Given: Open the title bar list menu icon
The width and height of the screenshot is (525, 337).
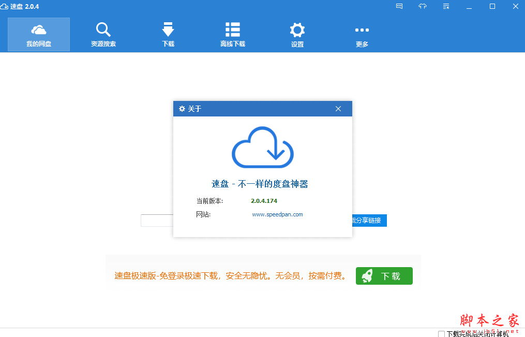Looking at the screenshot, I should [x=446, y=6].
